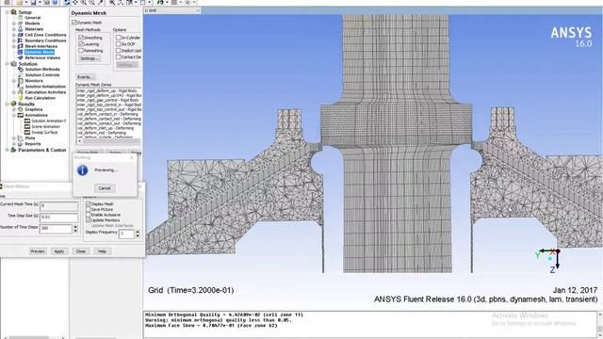
Task: Click the XYZ axis triad in viewport
Action: tap(549, 261)
